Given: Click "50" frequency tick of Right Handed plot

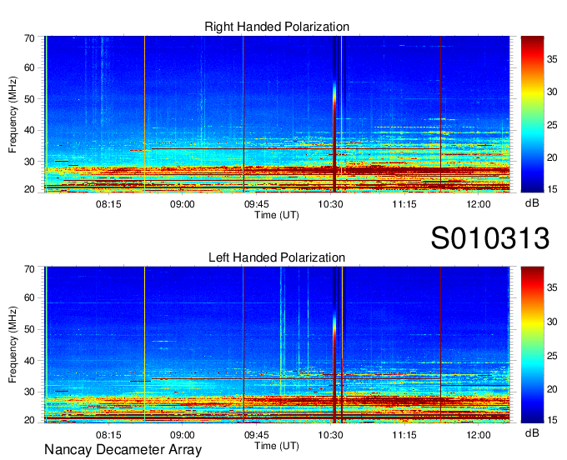Looking at the screenshot, I should [x=29, y=99].
